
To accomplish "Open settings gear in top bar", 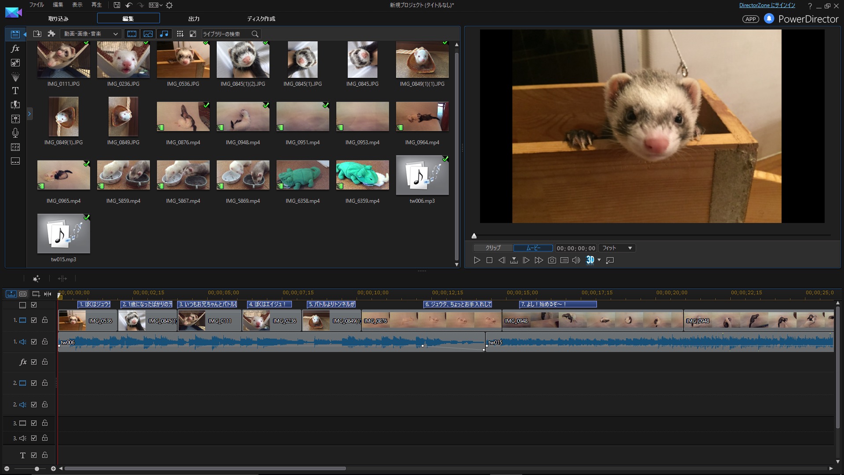I will (x=169, y=5).
